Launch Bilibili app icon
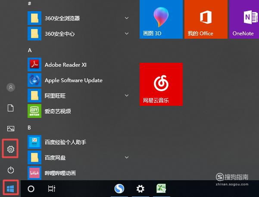259x197 pixels. (34, 173)
